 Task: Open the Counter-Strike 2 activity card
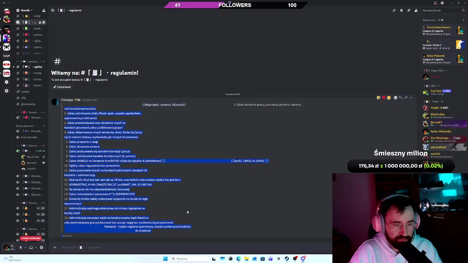[443, 45]
